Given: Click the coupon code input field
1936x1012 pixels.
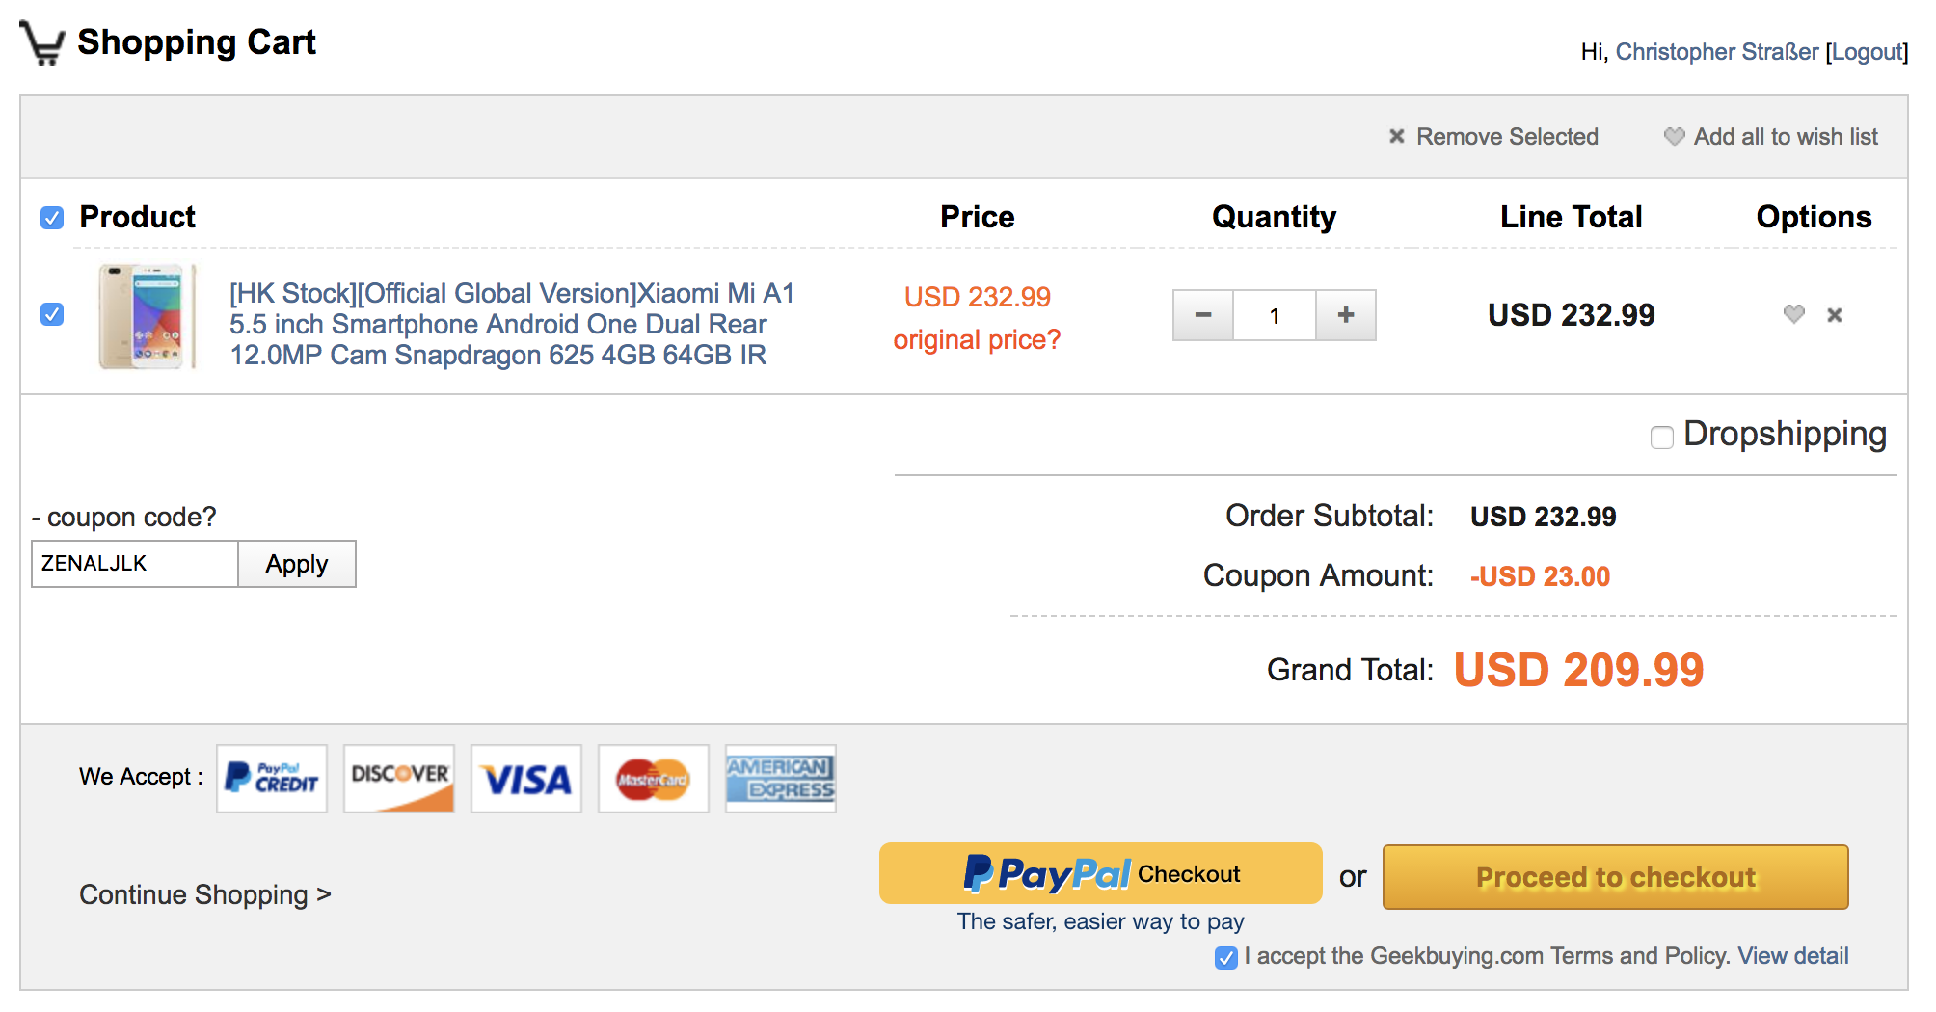Looking at the screenshot, I should pyautogui.click(x=135, y=564).
